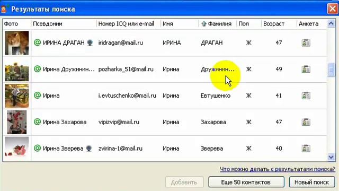Open cat photo of ИРИНА ДРАГАН

click(x=17, y=43)
